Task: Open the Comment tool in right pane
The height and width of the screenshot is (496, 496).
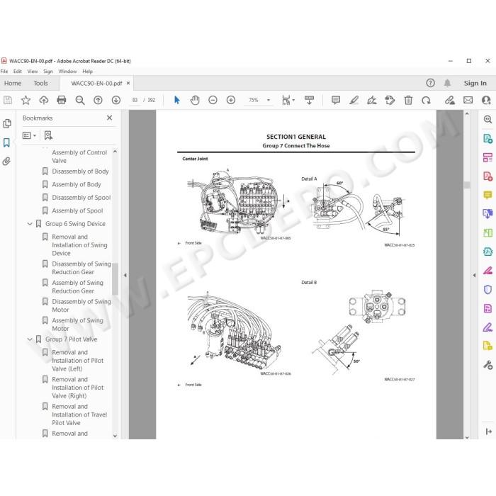Action: [487, 195]
